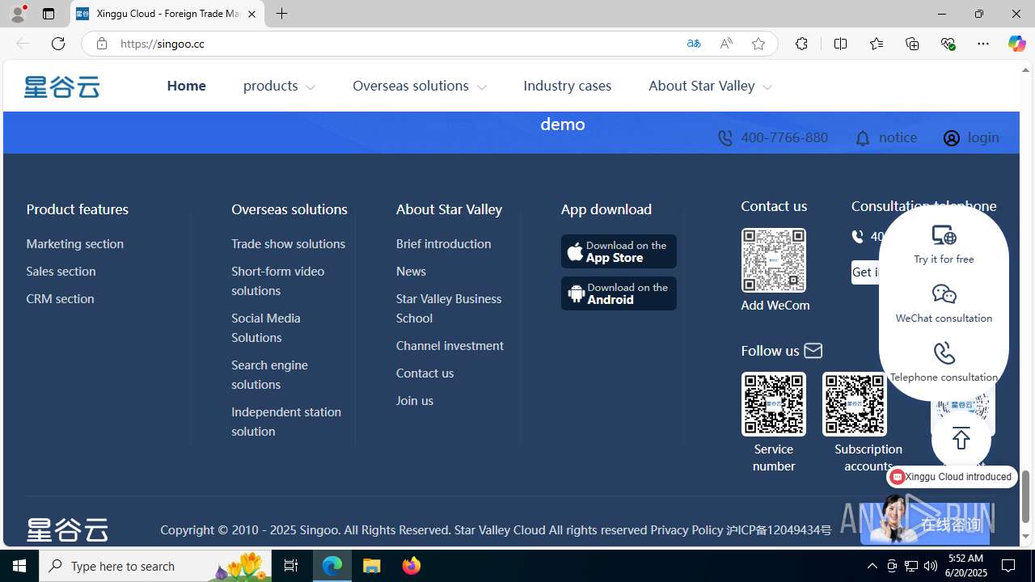Open Firefox from taskbar
Screen dimensions: 1035x582
(412, 566)
